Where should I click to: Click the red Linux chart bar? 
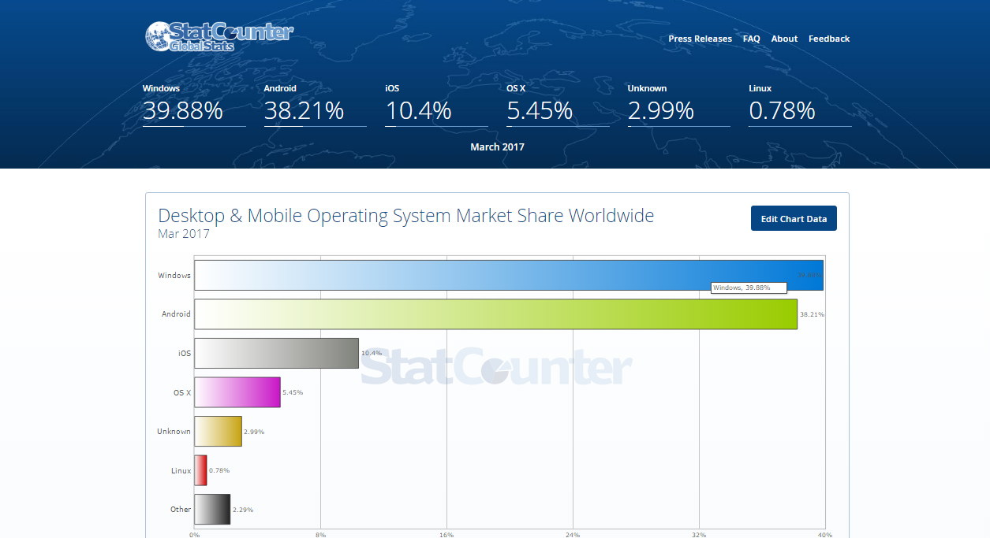click(x=200, y=470)
